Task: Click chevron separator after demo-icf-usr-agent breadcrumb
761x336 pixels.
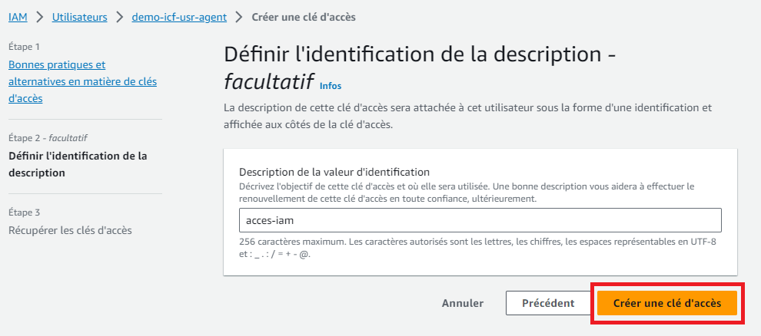Action: click(239, 18)
